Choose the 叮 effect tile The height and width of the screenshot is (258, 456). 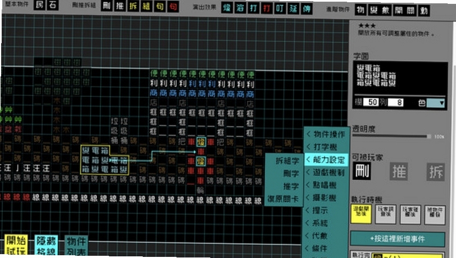[x=280, y=9]
